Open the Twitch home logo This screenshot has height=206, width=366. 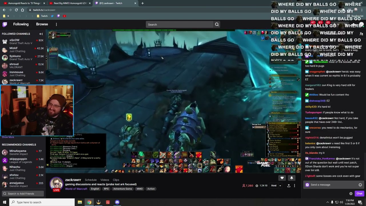[5, 24]
